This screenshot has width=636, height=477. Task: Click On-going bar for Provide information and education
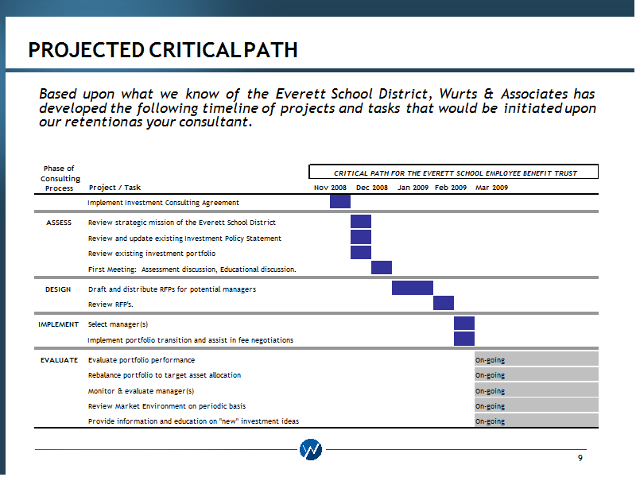click(x=537, y=421)
